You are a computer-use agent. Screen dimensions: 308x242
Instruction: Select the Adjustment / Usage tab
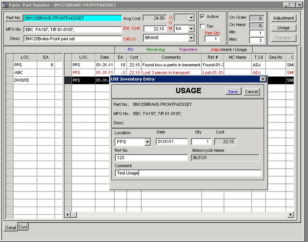[229, 49]
